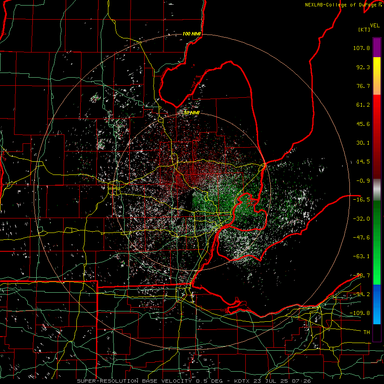
Task: Click the -16.5 velocity scale value
Action: pyautogui.click(x=361, y=200)
